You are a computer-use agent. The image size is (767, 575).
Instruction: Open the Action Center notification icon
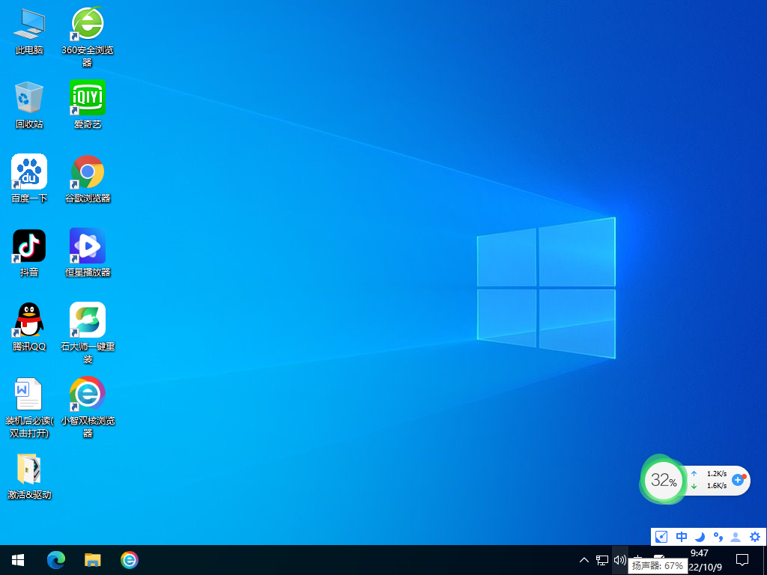(x=742, y=560)
